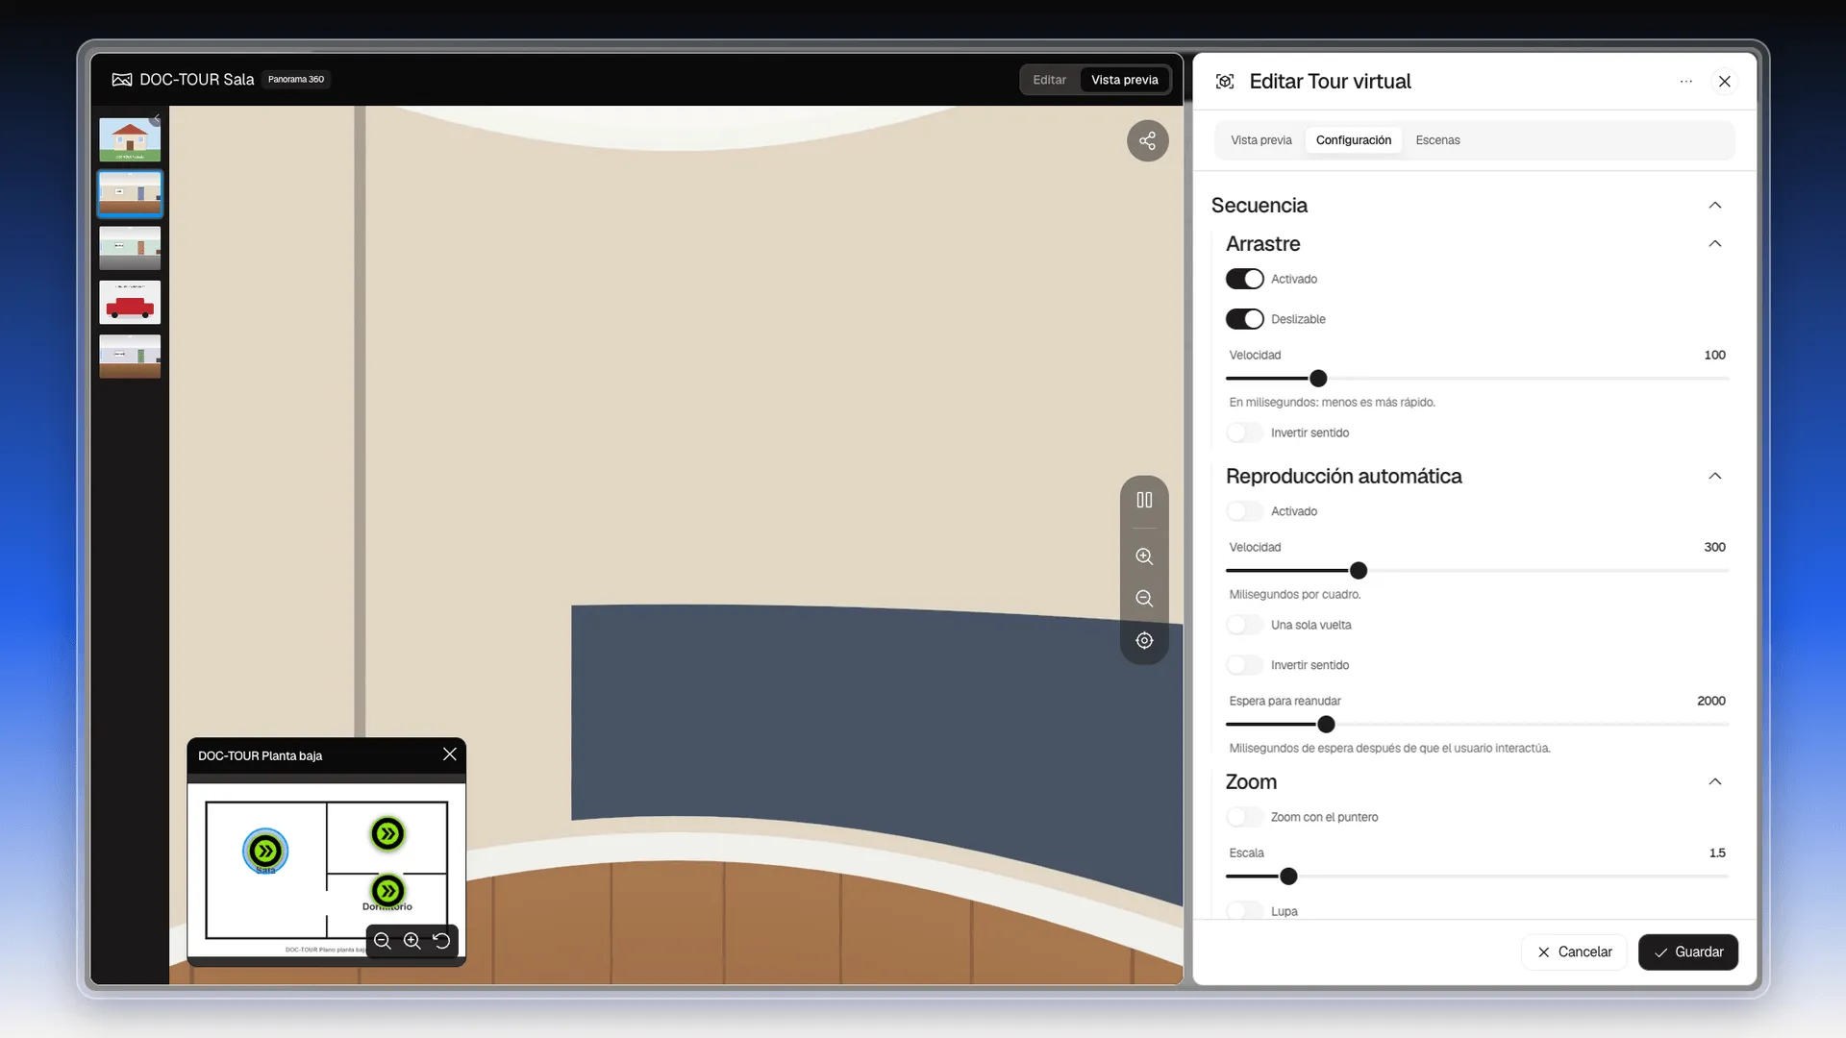Image resolution: width=1846 pixels, height=1038 pixels.
Task: Switch to the Vista previa tab in panel
Action: [1261, 140]
